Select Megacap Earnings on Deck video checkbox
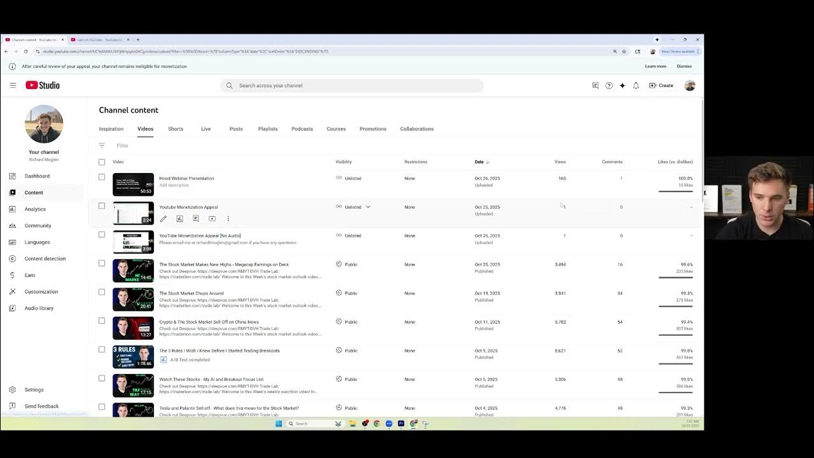The image size is (814, 458). pos(102,263)
